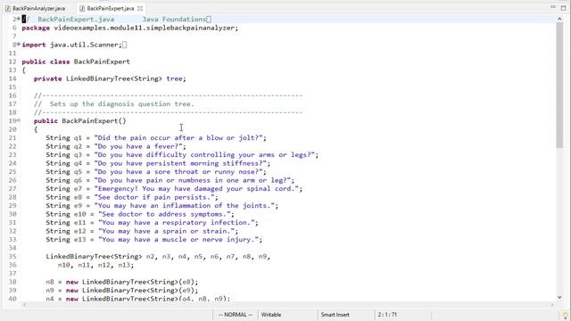Click the Java file icon on BackPainAnalyzer tab
571x321 pixels.
click(8, 8)
